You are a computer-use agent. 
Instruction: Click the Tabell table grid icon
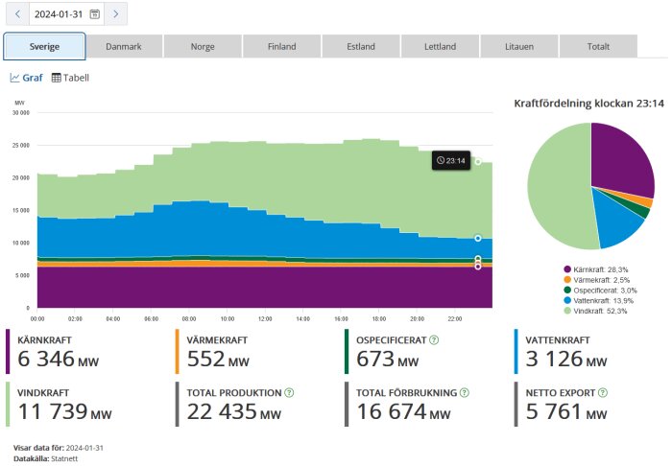coord(56,78)
